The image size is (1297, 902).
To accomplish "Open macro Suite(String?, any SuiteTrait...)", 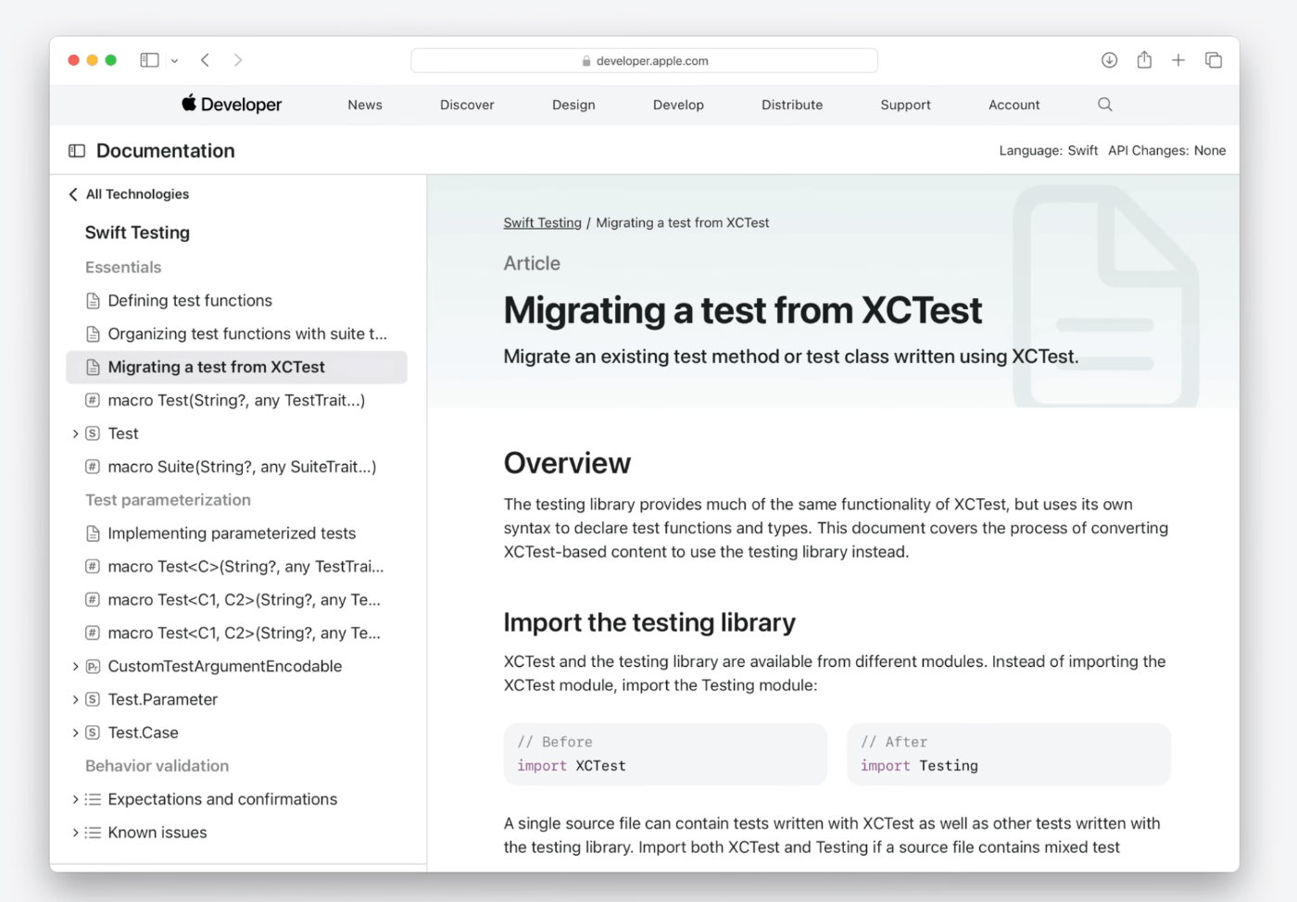I will point(242,467).
